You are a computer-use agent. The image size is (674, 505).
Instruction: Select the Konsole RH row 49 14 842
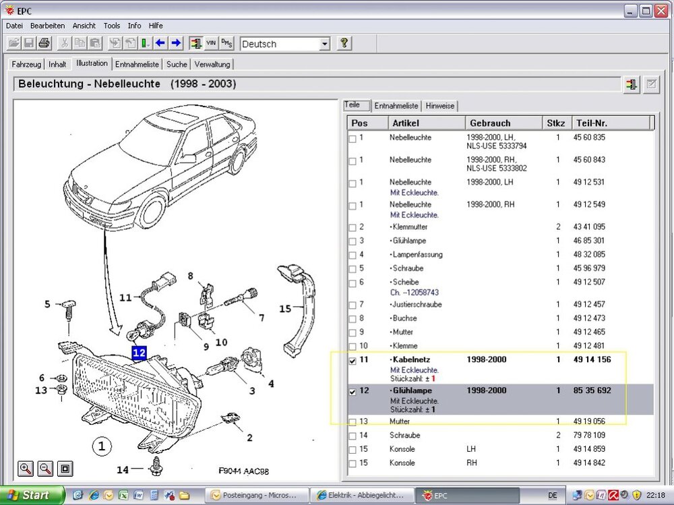[501, 463]
